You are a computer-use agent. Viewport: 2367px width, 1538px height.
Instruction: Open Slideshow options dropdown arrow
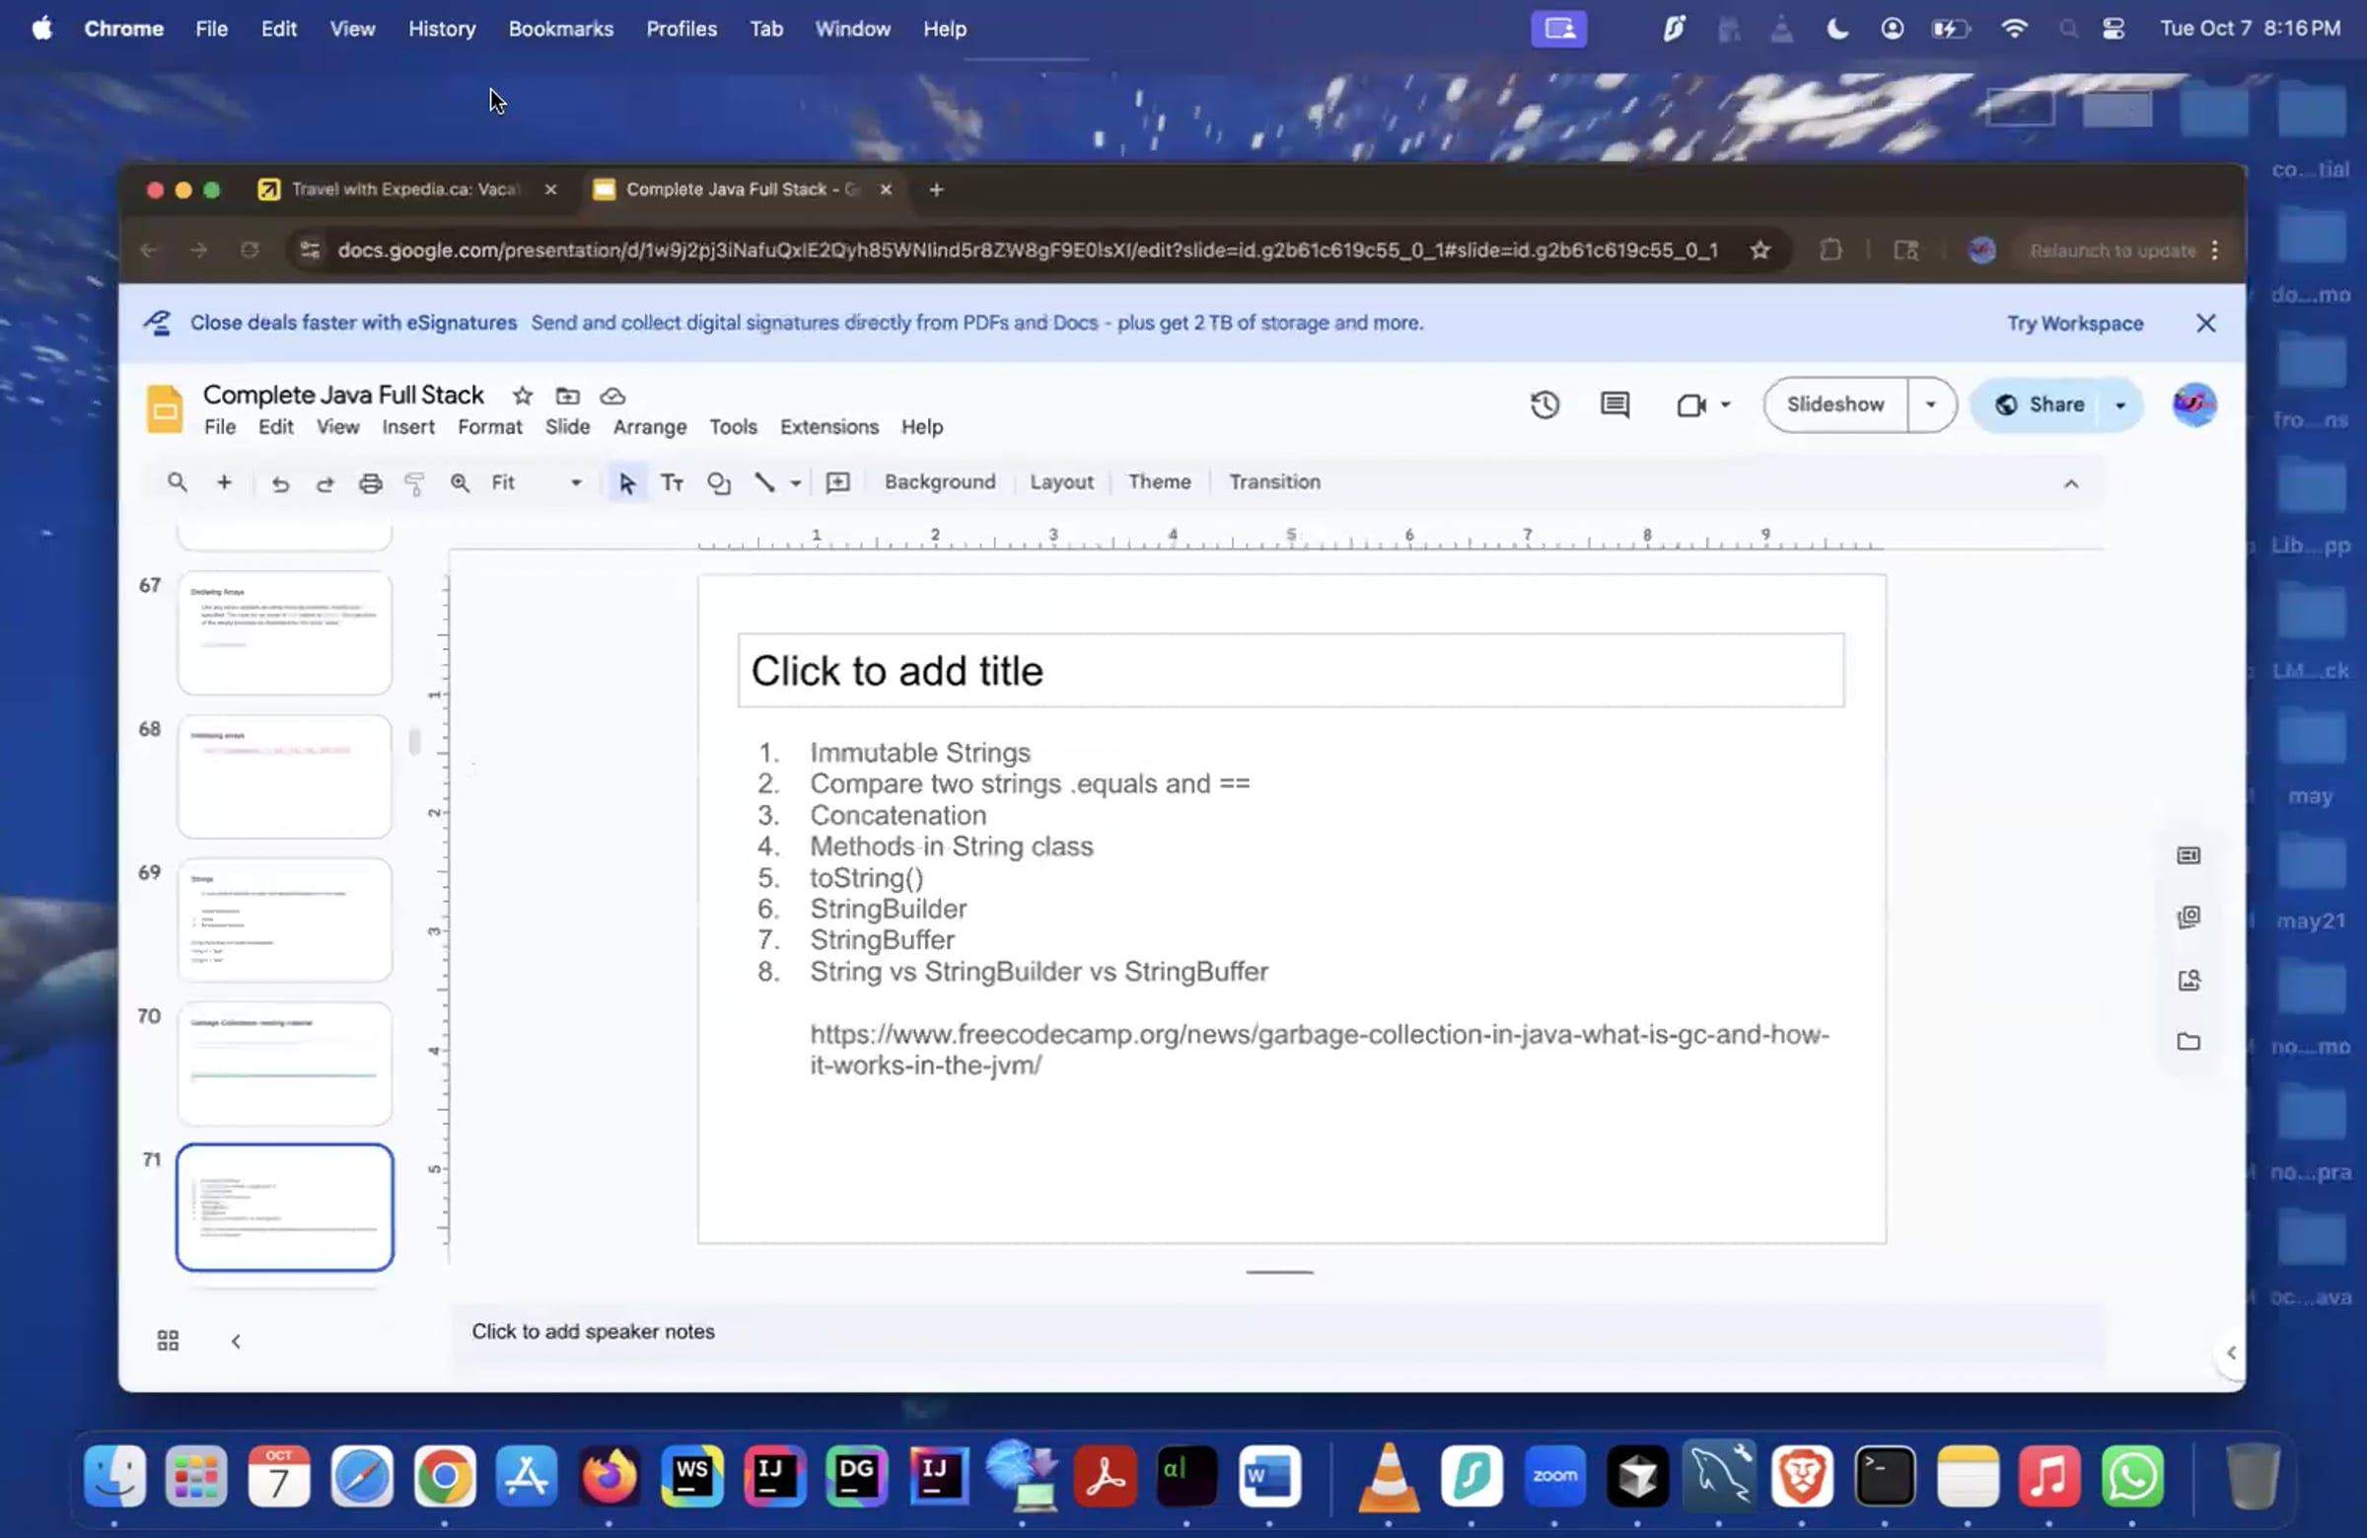point(1930,404)
